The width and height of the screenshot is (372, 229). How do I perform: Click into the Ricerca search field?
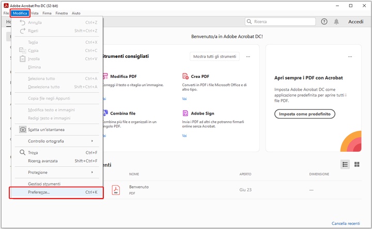280,22
